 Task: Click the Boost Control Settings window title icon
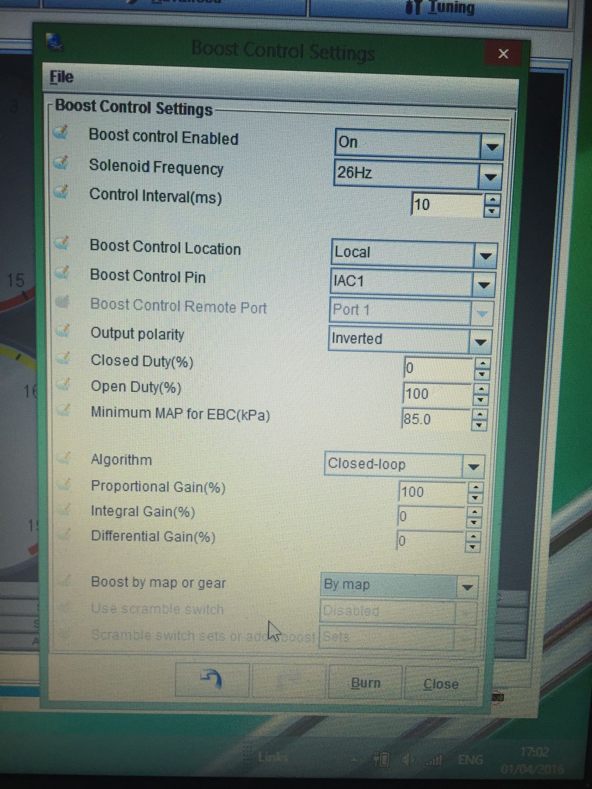coord(55,43)
